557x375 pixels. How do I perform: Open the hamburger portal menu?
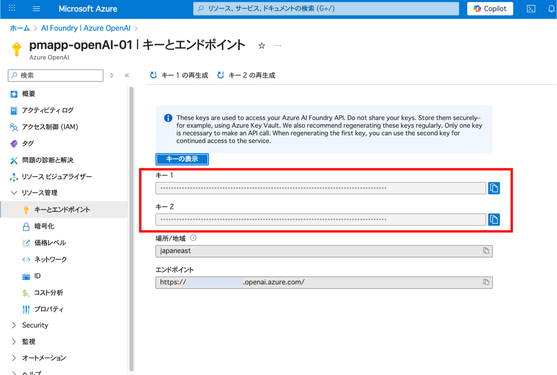point(36,9)
